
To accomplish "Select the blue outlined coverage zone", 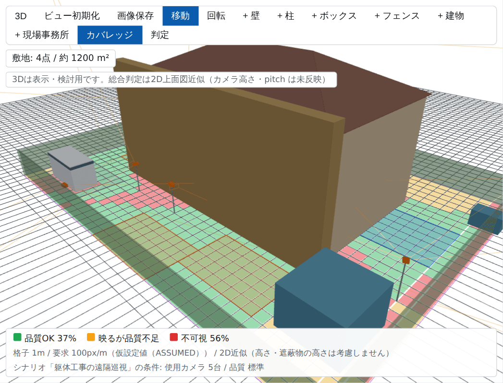I will click(411, 237).
